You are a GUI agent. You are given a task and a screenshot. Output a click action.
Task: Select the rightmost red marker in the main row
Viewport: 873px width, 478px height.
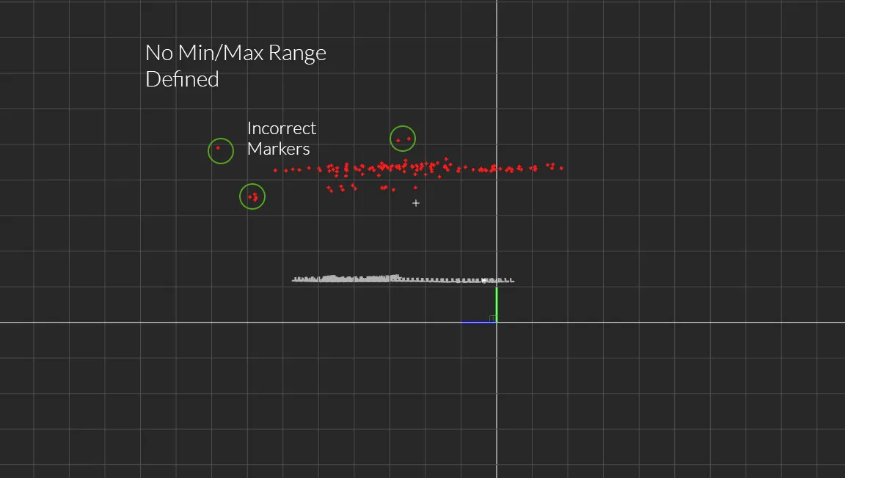(561, 167)
